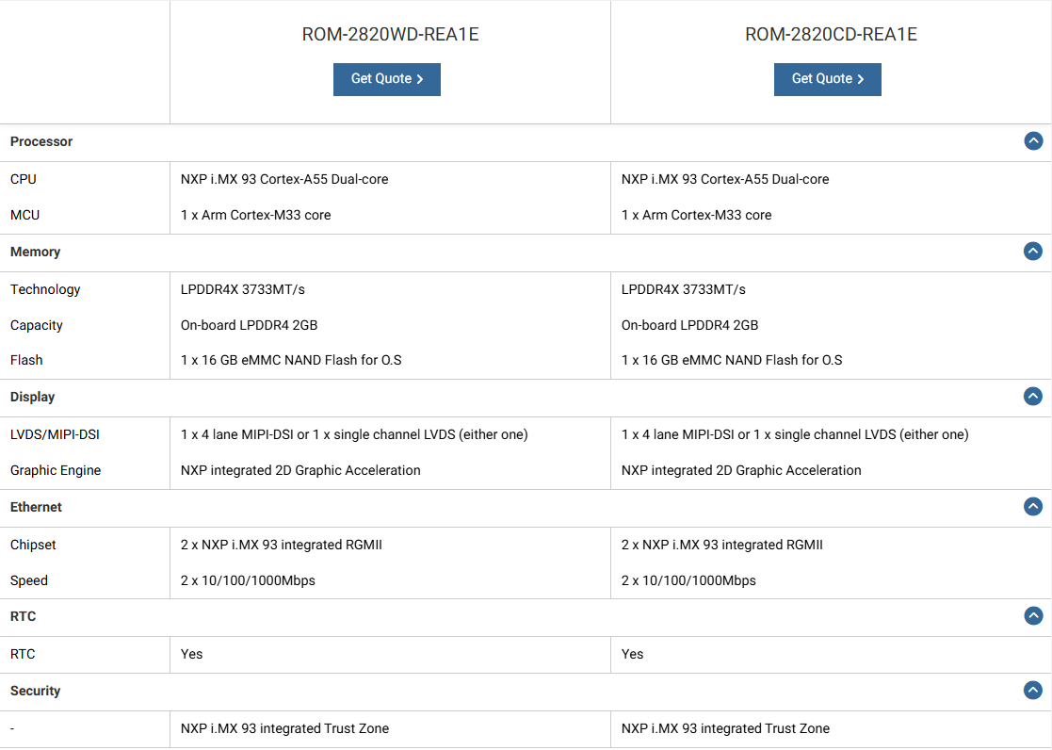The height and width of the screenshot is (750, 1052).
Task: Click the Speed row label under Ethernet
Action: [29, 580]
